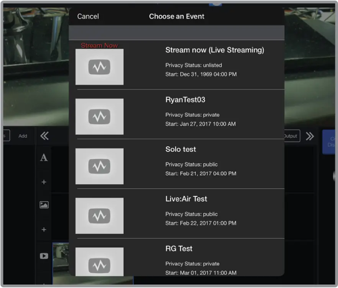Choose the Live:Air Test event
The height and width of the screenshot is (288, 338).
[x=186, y=199]
